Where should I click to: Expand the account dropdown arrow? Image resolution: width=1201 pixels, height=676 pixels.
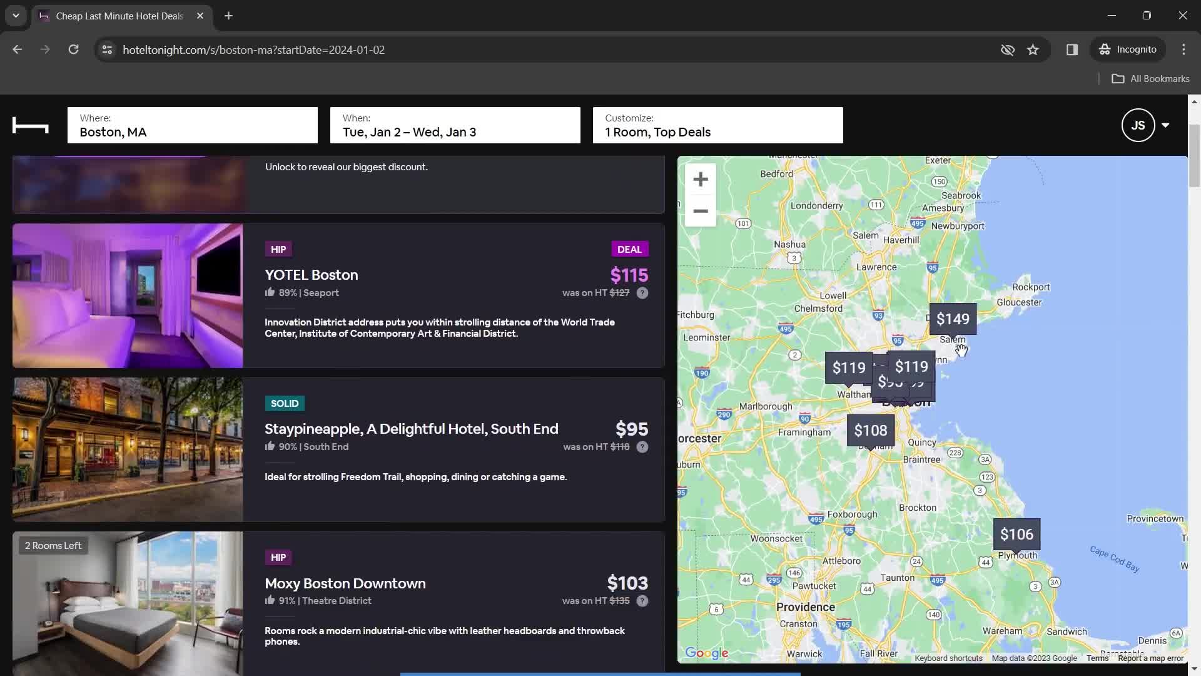point(1165,125)
